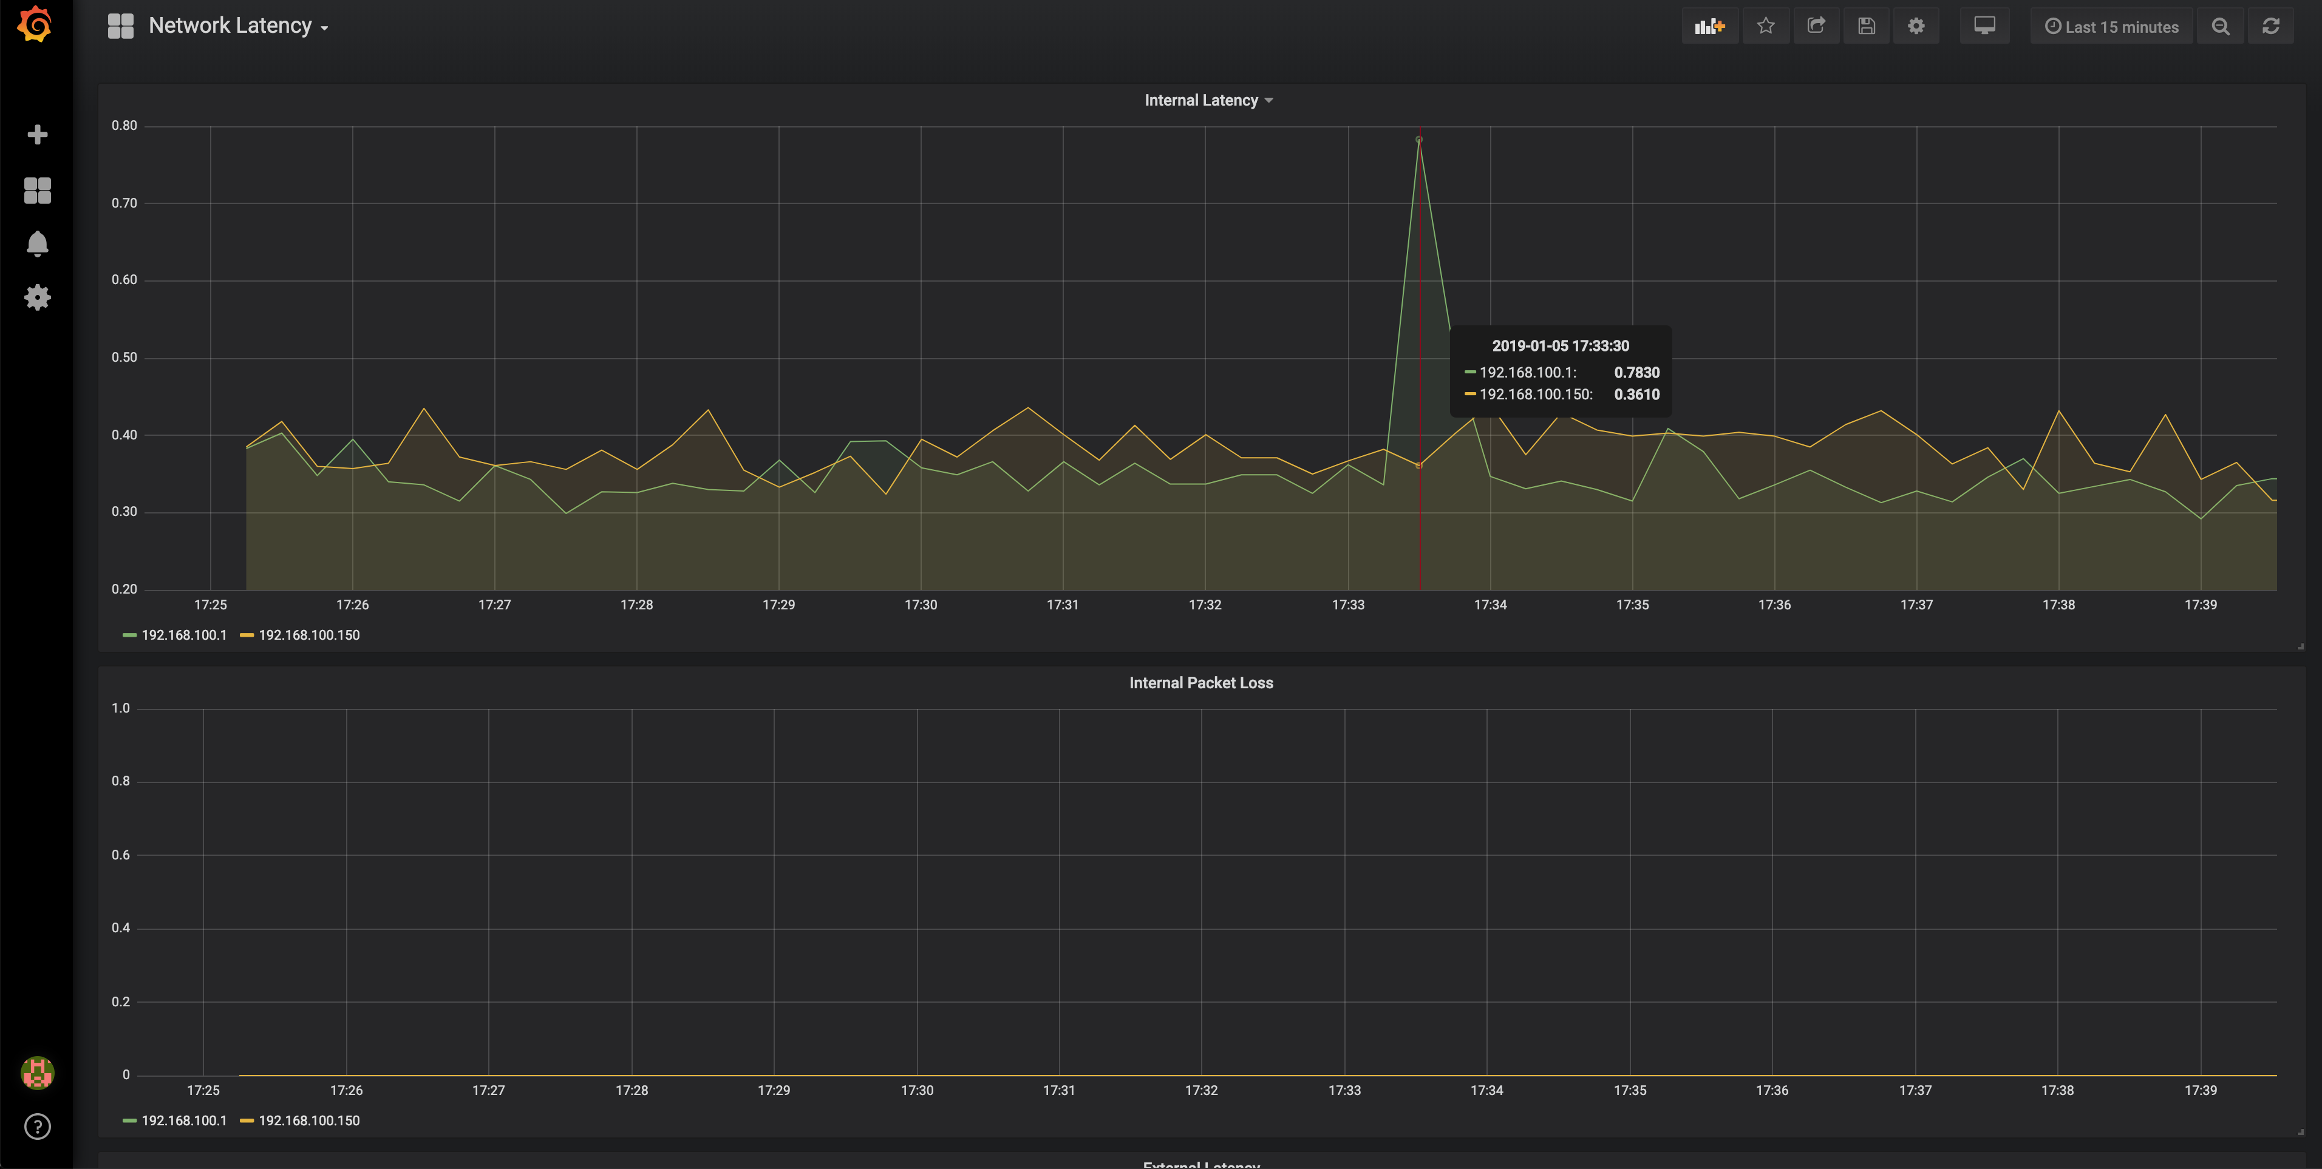The height and width of the screenshot is (1169, 2322).
Task: Open the Grafana home logo
Action: (x=36, y=24)
